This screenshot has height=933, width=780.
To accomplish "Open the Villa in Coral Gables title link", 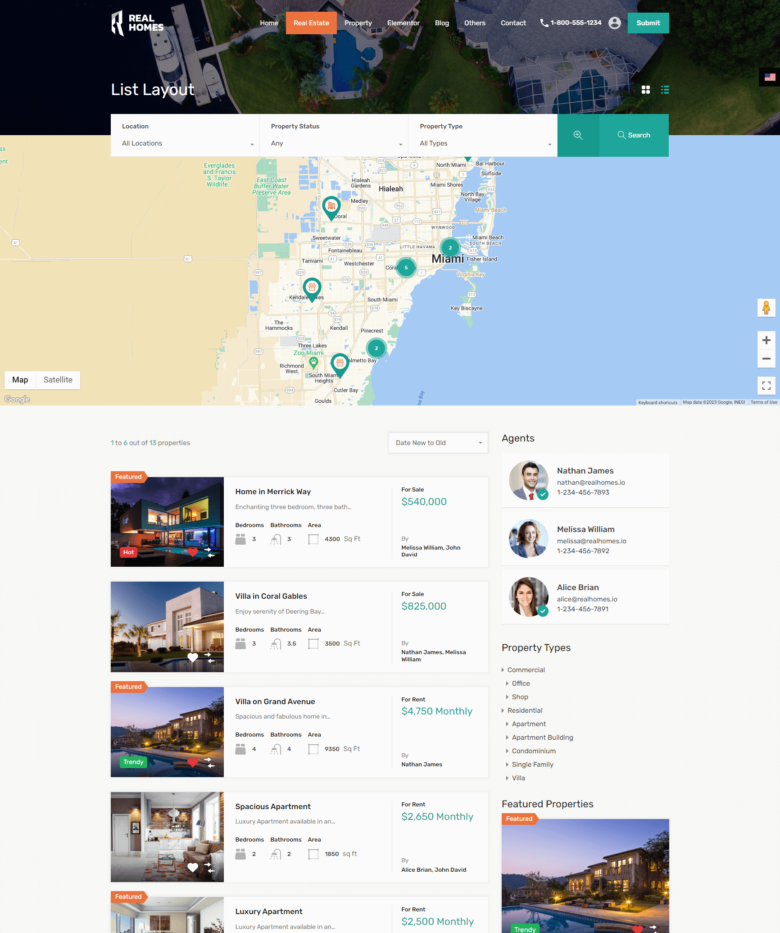I will [271, 596].
